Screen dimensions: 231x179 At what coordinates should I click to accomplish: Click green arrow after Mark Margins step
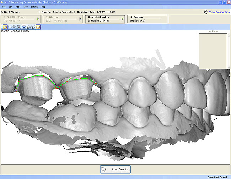click(x=123, y=19)
